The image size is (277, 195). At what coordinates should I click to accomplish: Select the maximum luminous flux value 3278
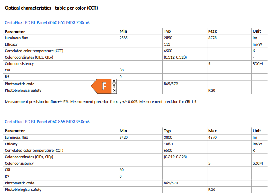(212, 38)
